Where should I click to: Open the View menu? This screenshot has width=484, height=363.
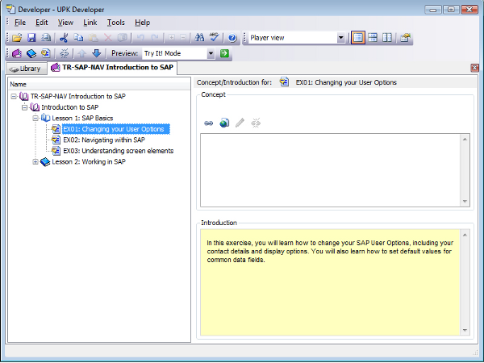pyautogui.click(x=65, y=23)
